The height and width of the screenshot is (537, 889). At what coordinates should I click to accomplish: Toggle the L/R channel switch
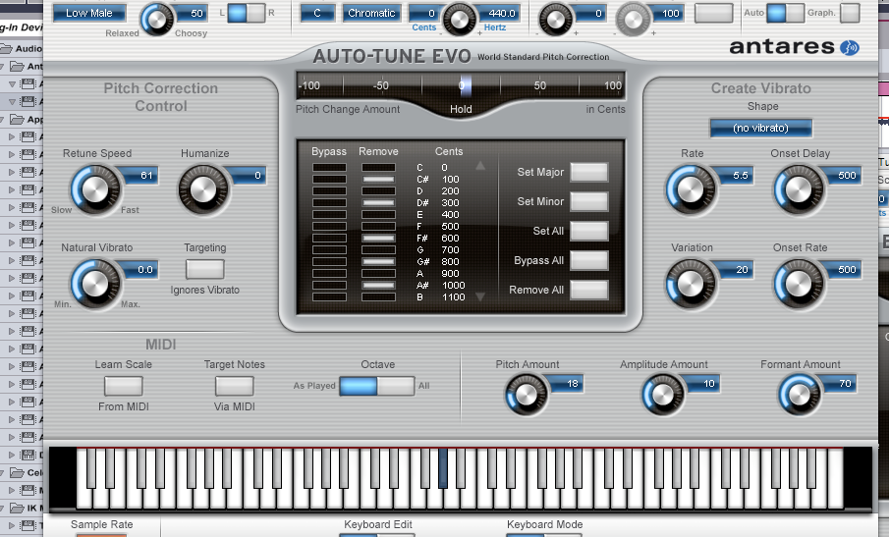point(246,13)
